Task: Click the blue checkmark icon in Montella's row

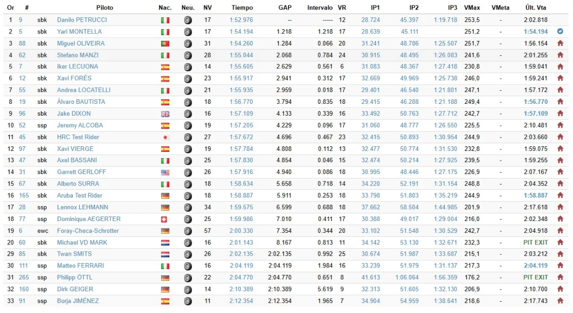Action: 560,32
